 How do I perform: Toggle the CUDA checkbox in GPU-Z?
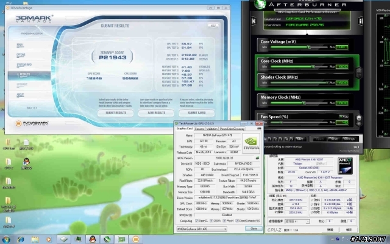point(211,221)
